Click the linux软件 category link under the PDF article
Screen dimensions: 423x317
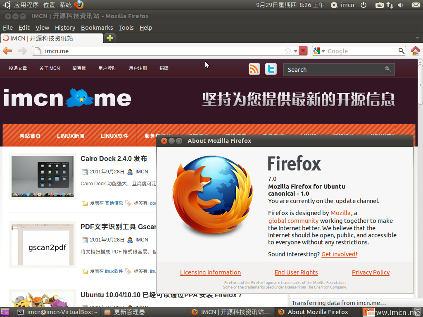coord(114,271)
